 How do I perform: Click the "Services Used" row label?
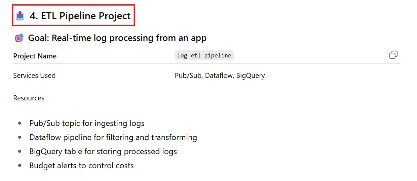coord(34,76)
